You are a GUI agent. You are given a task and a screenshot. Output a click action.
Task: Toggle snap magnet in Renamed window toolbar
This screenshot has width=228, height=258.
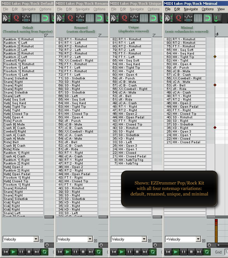(x=99, y=18)
